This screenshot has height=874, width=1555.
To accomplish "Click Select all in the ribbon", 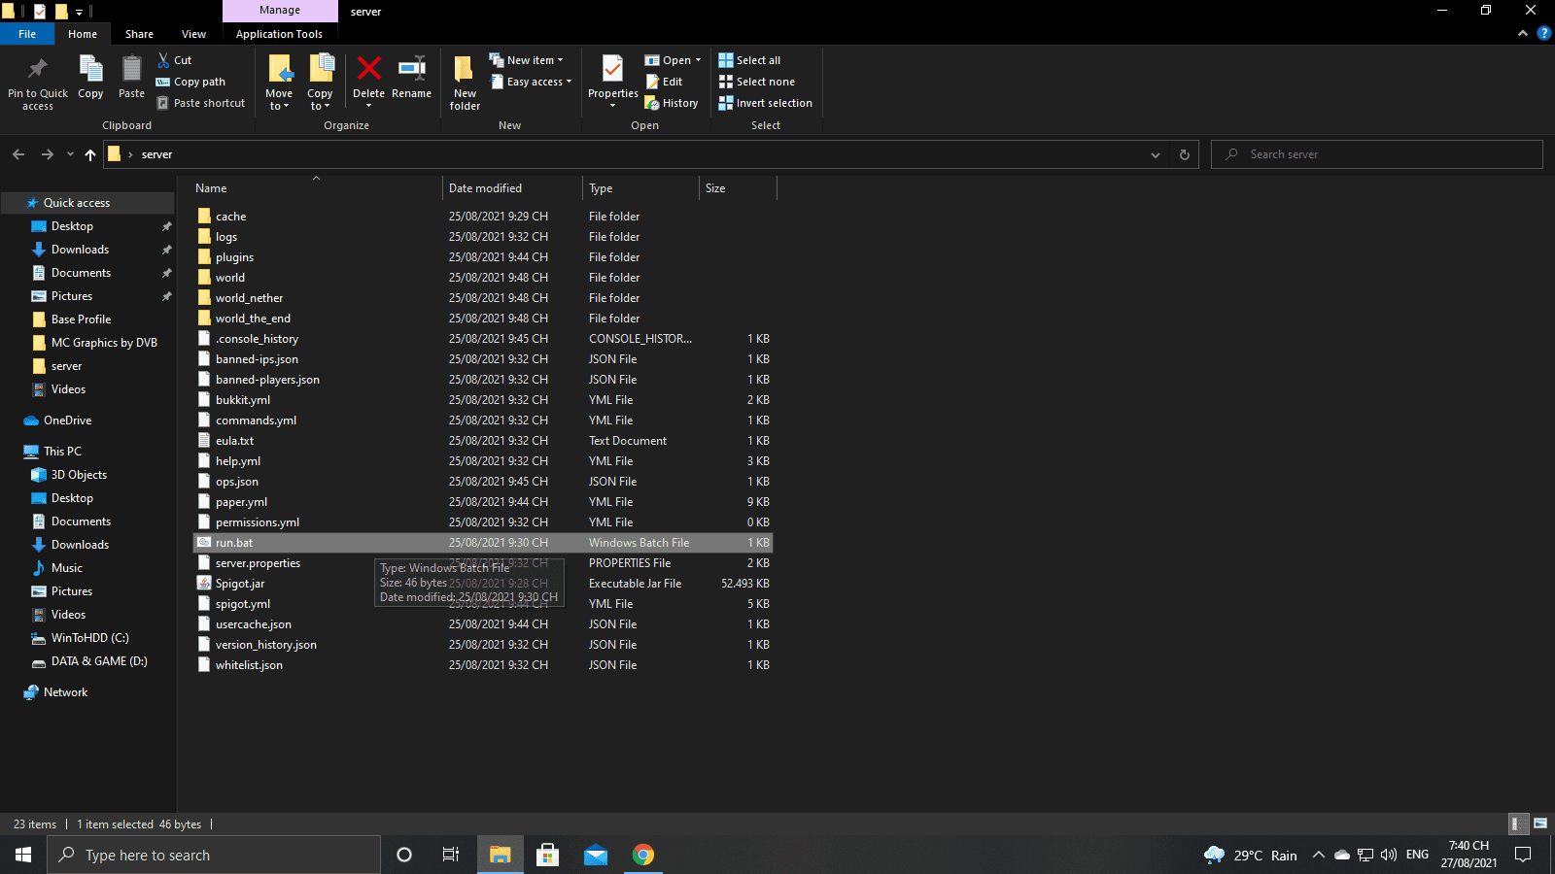I will 749,60.
